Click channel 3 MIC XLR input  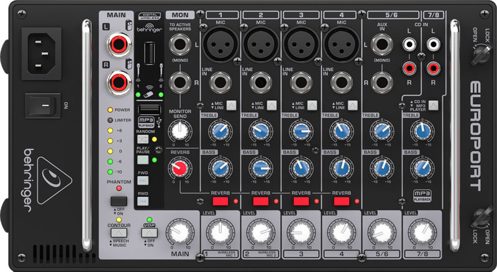point(301,44)
